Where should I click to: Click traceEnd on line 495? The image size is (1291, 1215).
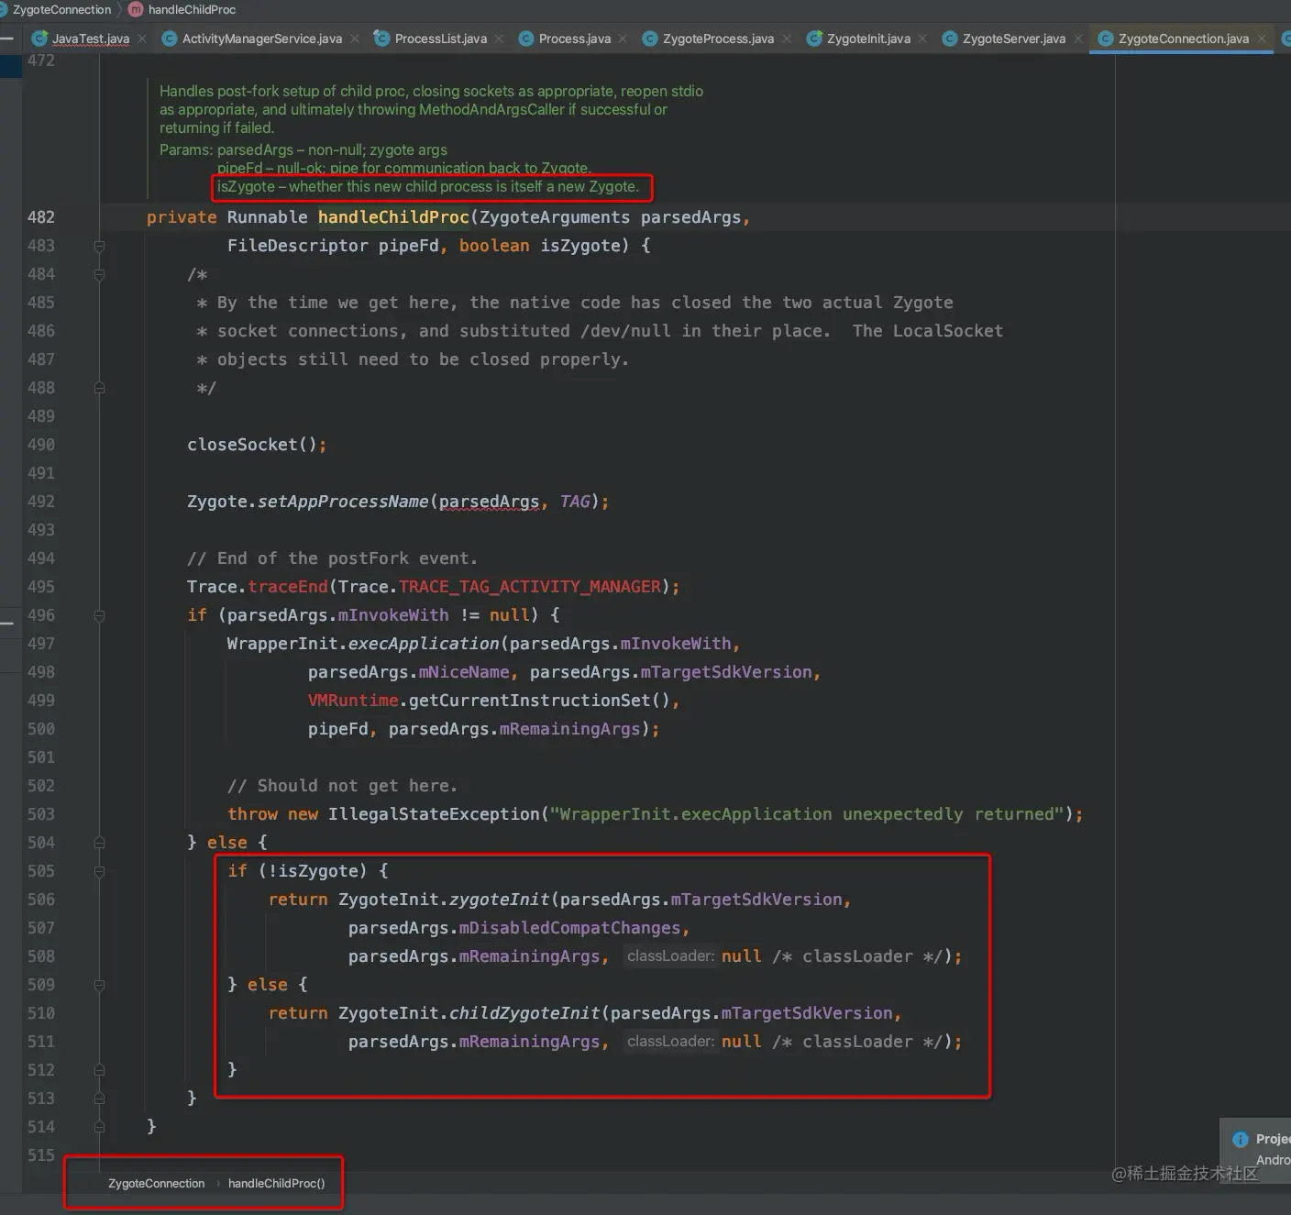click(x=287, y=587)
